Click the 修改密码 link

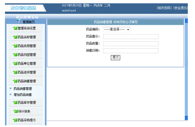click(164, 8)
